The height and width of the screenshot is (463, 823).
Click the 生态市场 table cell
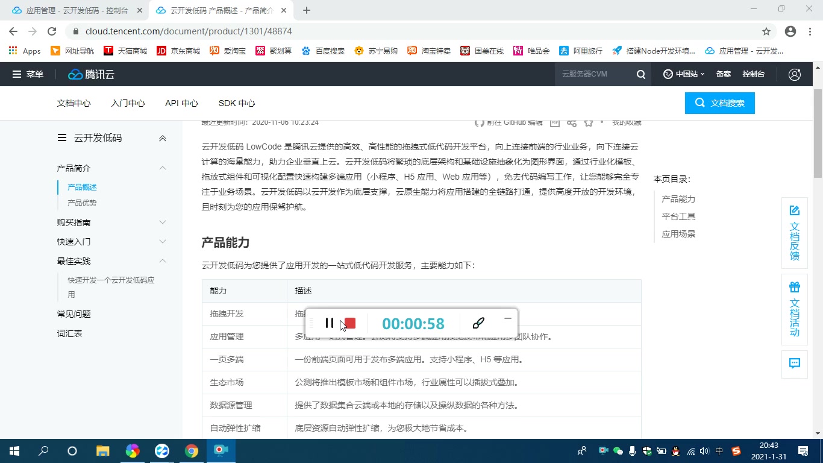(245, 382)
